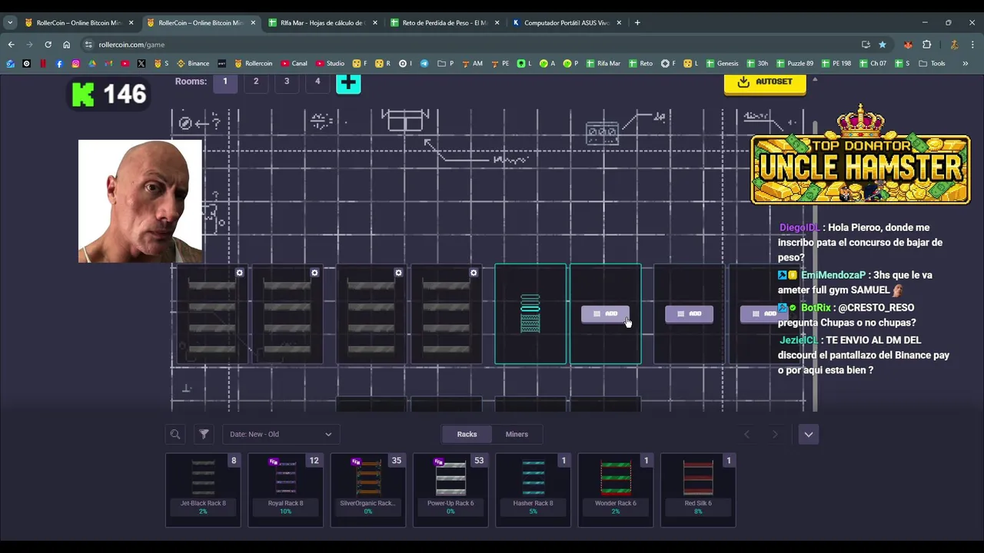Switch to Computador Portátil ASUS tab
Screen dimensions: 984x553
point(567,22)
